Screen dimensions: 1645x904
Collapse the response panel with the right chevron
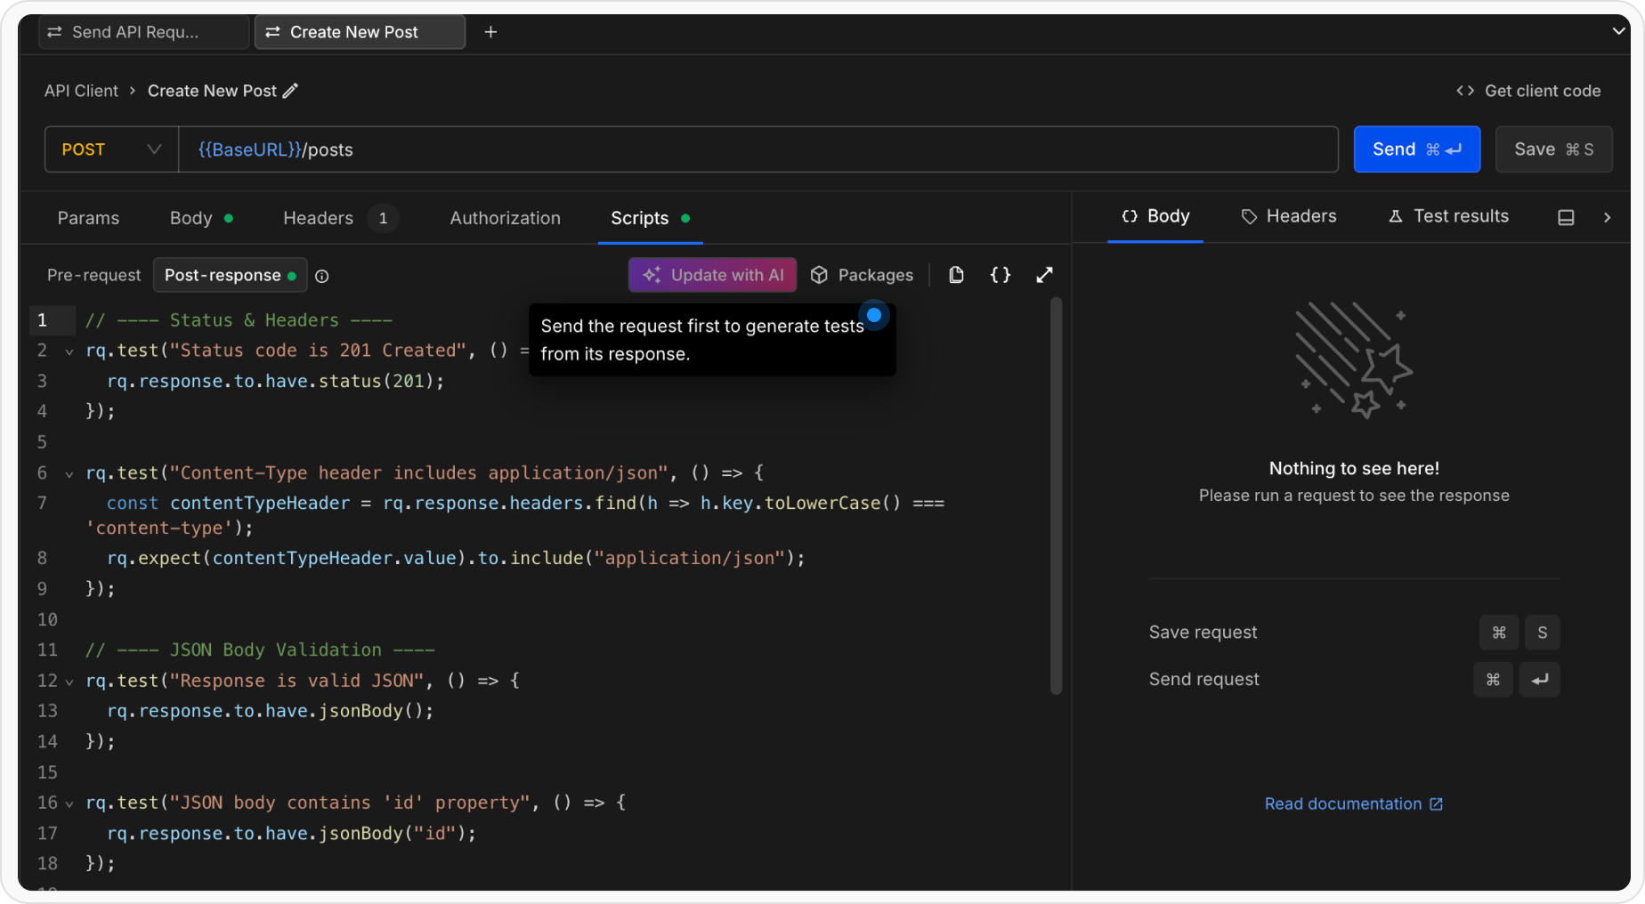1609,216
